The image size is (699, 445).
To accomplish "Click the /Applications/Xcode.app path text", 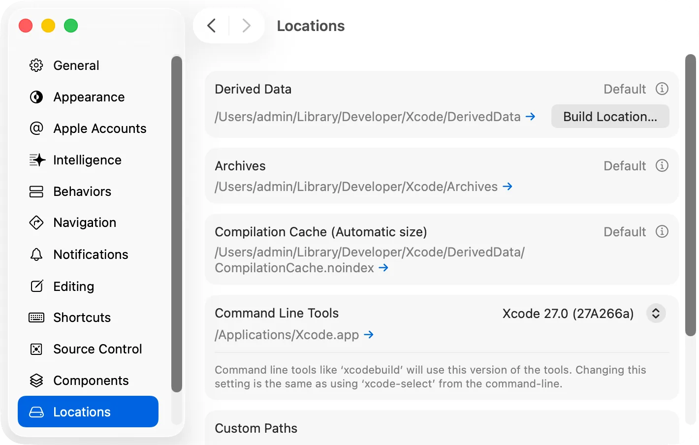I will (x=286, y=335).
